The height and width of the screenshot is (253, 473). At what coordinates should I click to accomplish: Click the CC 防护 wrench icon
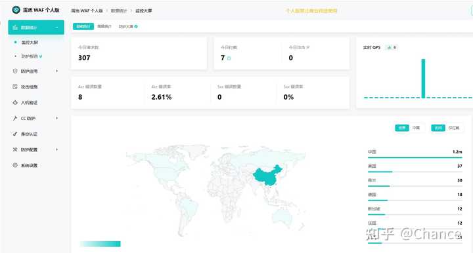pos(15,118)
